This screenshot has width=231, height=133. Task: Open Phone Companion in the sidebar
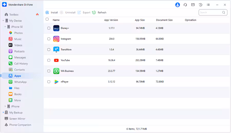(x=20, y=125)
